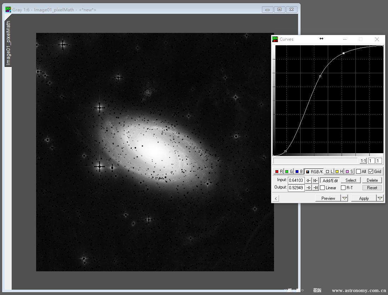Open the Apply dropdown arrow
This screenshot has width=388, height=295.
[x=380, y=198]
